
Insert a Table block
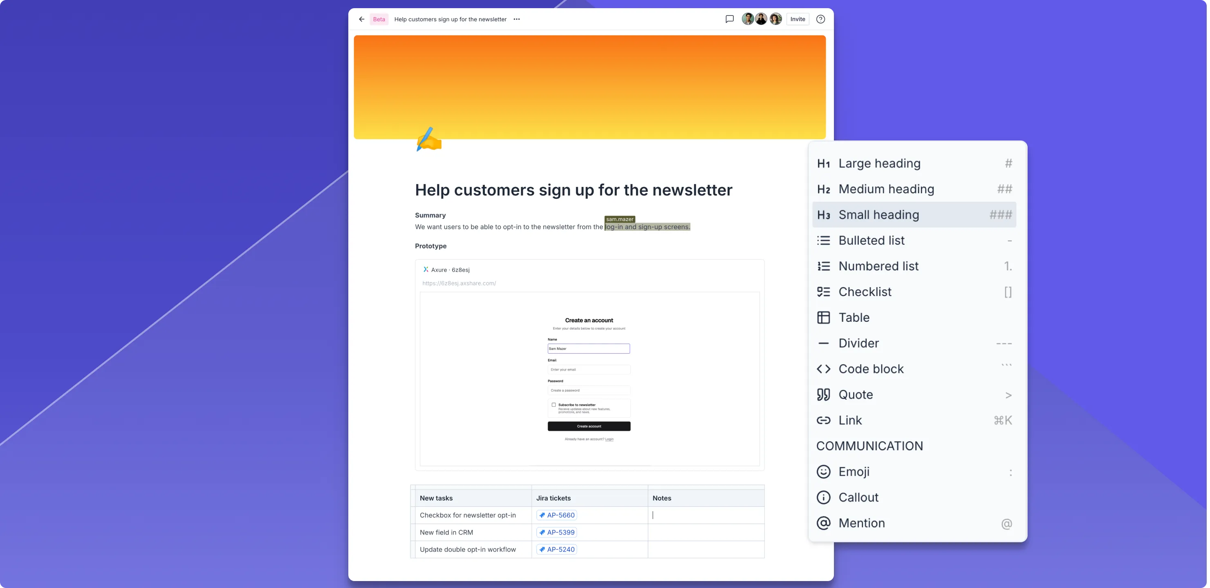click(x=854, y=318)
